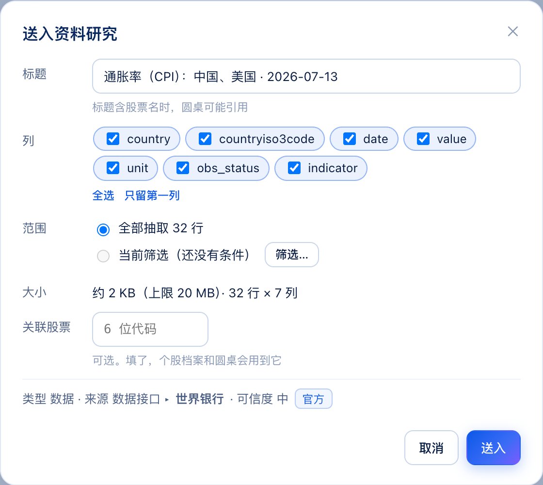Choose the 当前筛选 radio option

(x=103, y=256)
